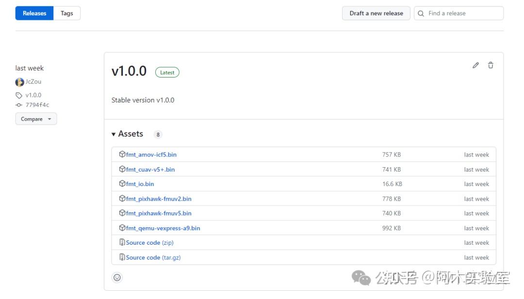Download fmt_amov-icf5.bin

click(x=151, y=155)
